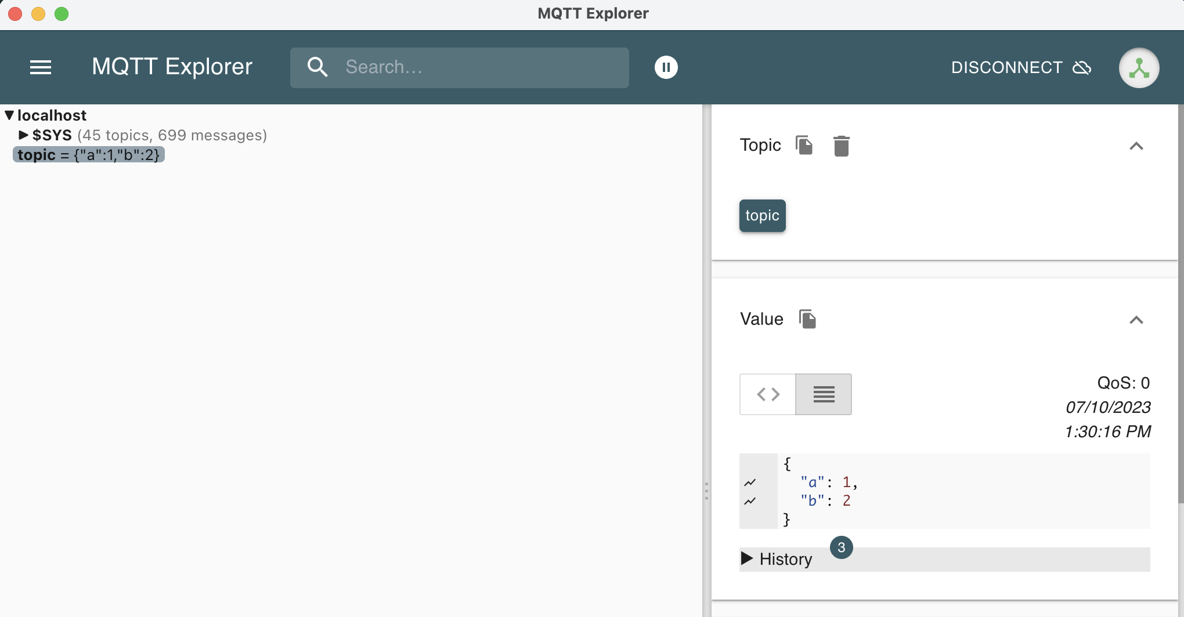Click the macOS green zoom button

pyautogui.click(x=62, y=13)
